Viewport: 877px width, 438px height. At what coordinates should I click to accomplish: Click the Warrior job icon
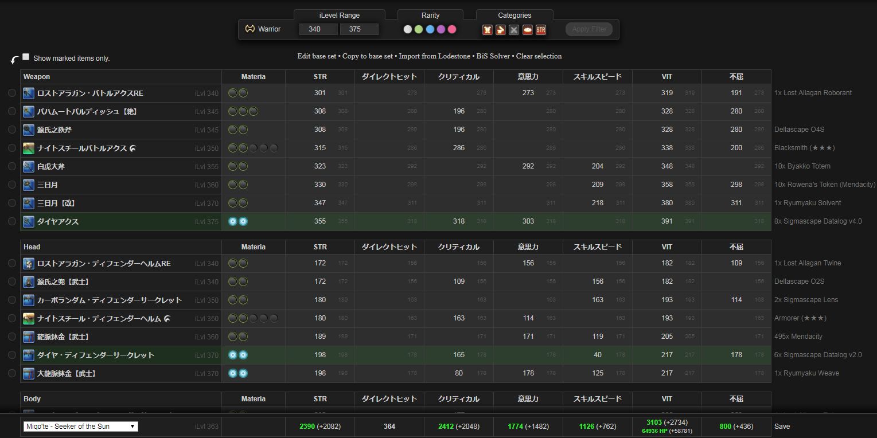point(250,29)
